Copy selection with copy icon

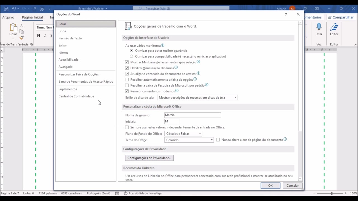(22, 32)
